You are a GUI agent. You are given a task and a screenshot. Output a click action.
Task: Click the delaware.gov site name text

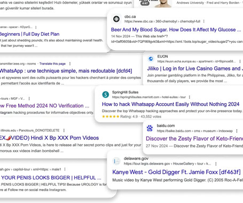[136, 159]
